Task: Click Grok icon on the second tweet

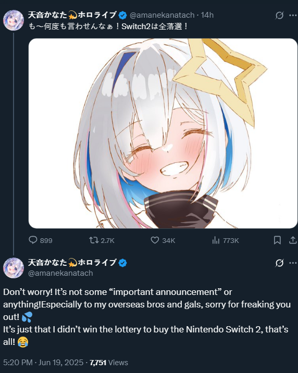Action: [x=279, y=263]
